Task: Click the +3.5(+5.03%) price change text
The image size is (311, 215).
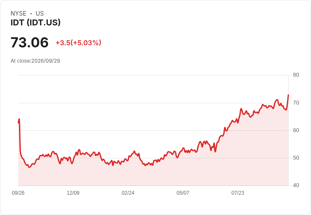Action: pyautogui.click(x=78, y=43)
